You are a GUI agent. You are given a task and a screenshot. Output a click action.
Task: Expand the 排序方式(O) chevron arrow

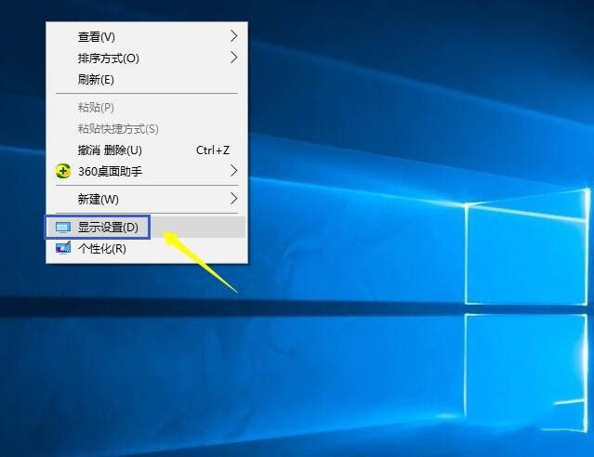pyautogui.click(x=233, y=58)
